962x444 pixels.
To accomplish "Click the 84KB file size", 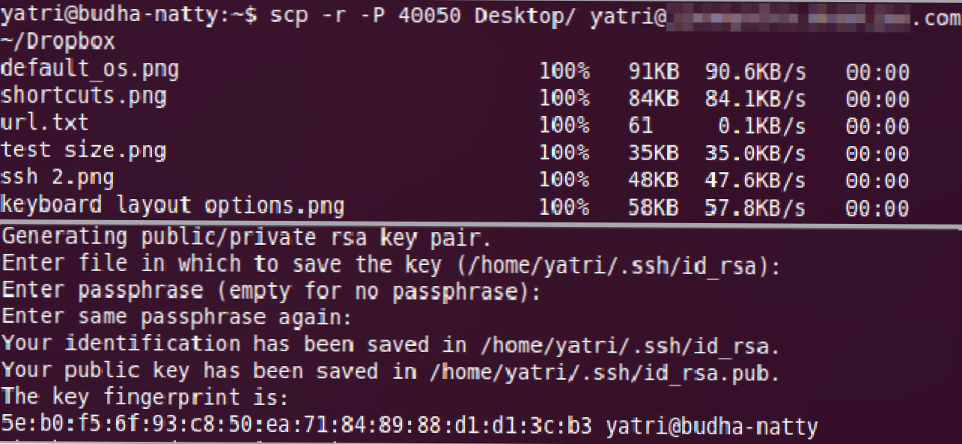I will pos(653,98).
